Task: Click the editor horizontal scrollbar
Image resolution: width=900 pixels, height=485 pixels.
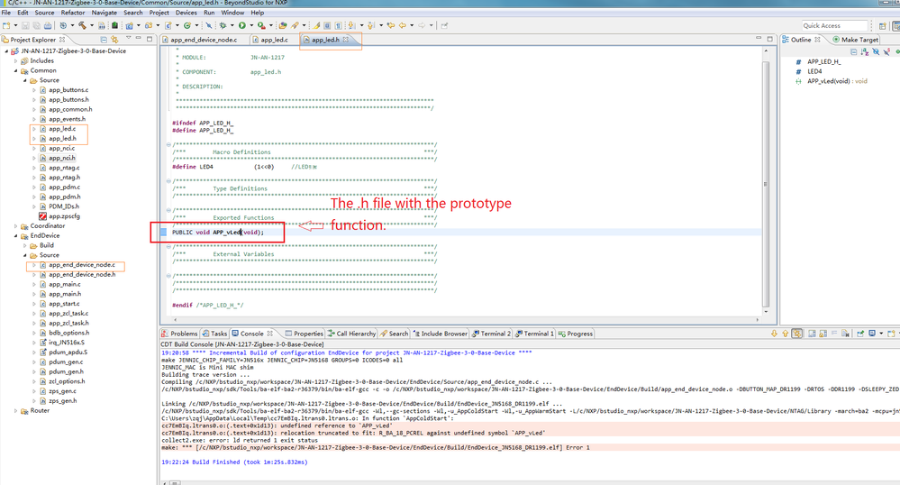Action: pyautogui.click(x=466, y=319)
